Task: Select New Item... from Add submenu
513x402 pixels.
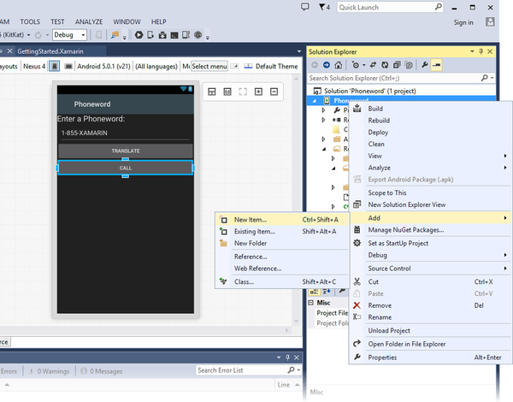Action: pos(250,220)
